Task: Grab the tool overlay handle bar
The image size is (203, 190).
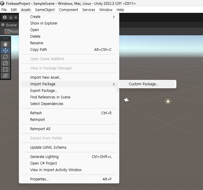Action: pyautogui.click(x=5, y=38)
